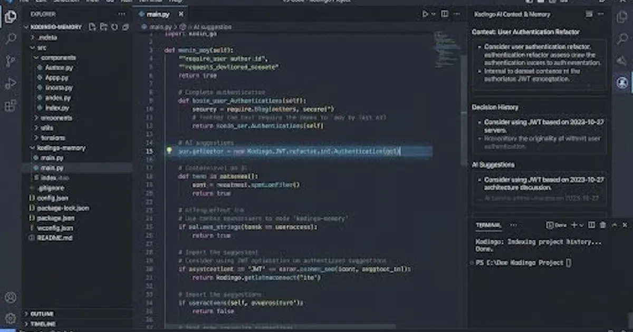Open new terminal profile dropdown arrow

point(581,225)
